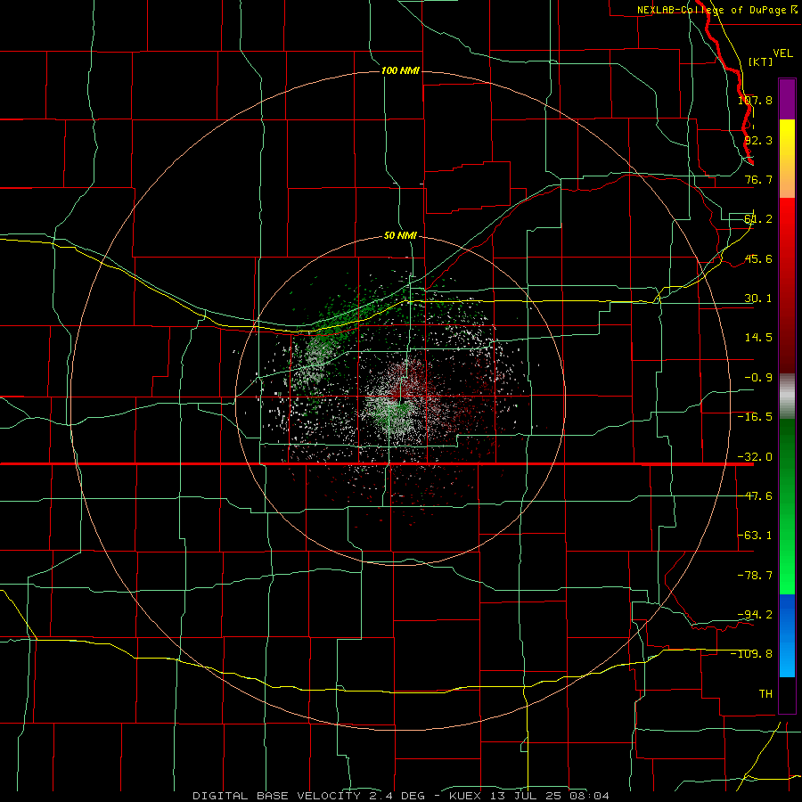Click the 2.4 DEG elevation text
Screen dimensions: 802x802
[397, 796]
